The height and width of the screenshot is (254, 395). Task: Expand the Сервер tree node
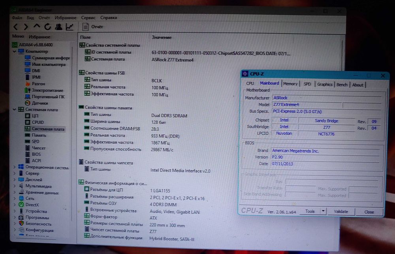click(14, 173)
